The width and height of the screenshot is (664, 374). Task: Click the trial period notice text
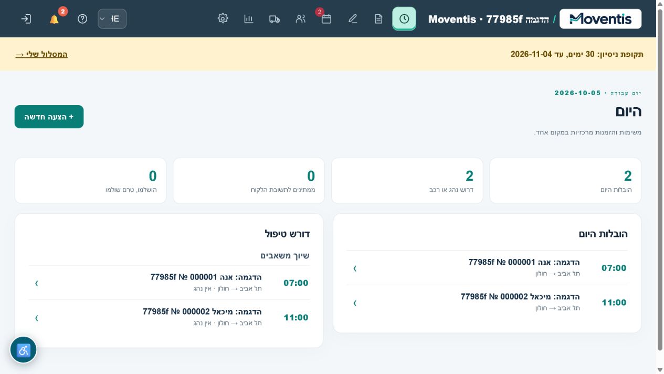pyautogui.click(x=577, y=54)
